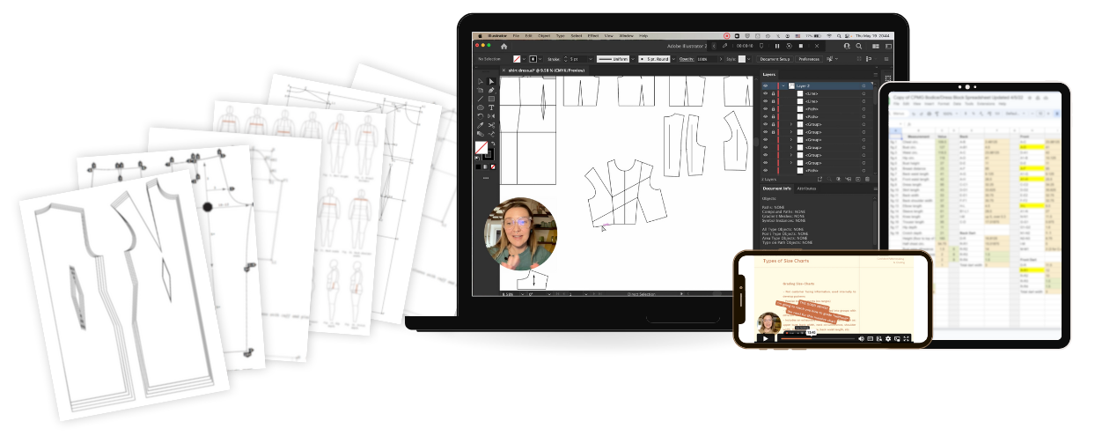Select the Ellipse tool

pyautogui.click(x=481, y=107)
